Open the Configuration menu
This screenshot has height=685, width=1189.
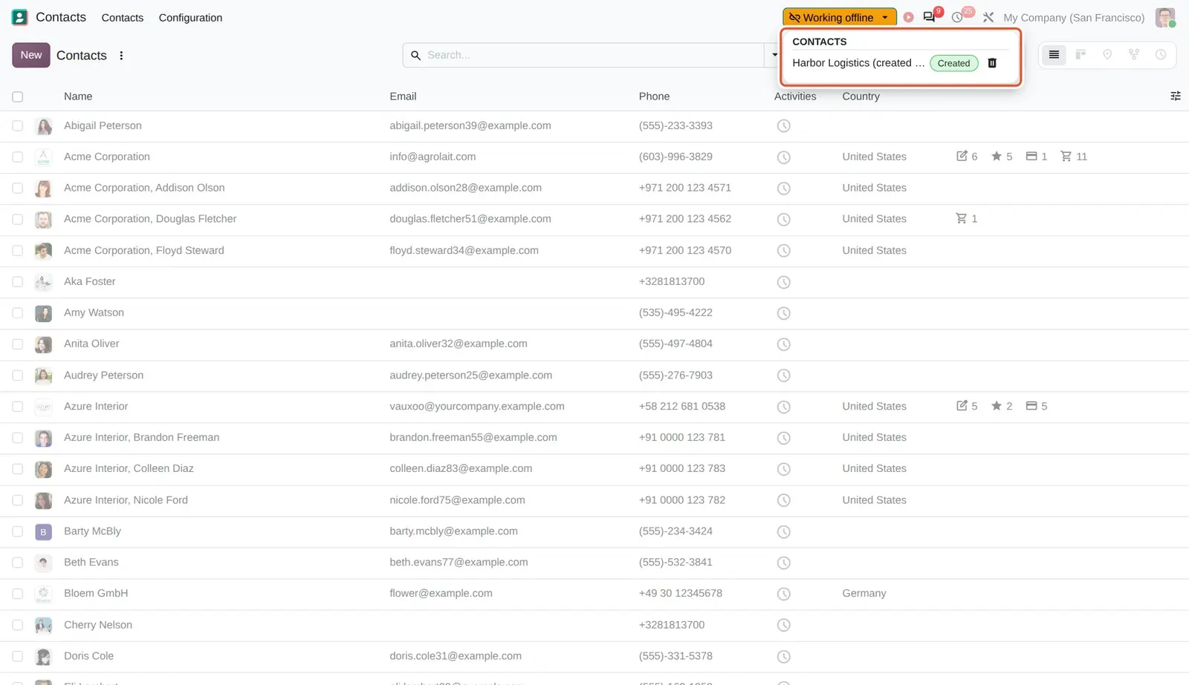(x=190, y=18)
